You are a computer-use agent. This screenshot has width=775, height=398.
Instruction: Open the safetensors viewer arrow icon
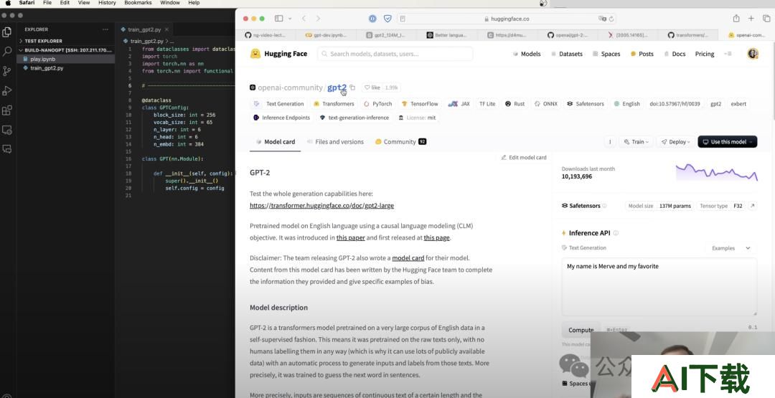[752, 206]
